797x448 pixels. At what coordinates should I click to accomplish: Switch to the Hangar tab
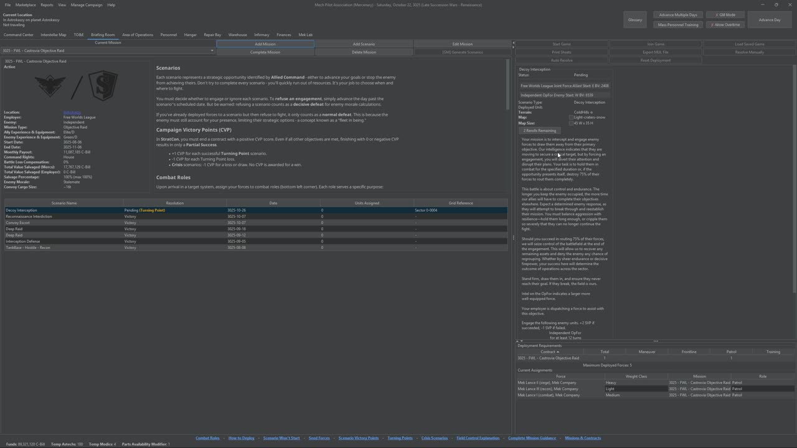click(191, 35)
